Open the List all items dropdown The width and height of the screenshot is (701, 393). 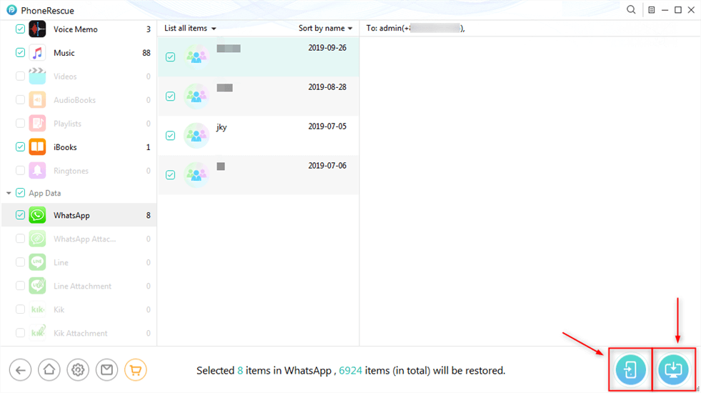coord(190,28)
